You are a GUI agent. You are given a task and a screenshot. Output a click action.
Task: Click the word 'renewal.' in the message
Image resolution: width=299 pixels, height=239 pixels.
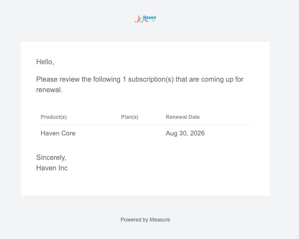(49, 90)
